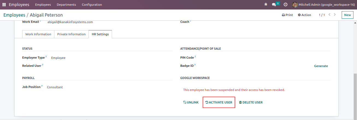Click the Delete User button
Image resolution: width=357 pixels, height=120 pixels.
[x=251, y=102]
